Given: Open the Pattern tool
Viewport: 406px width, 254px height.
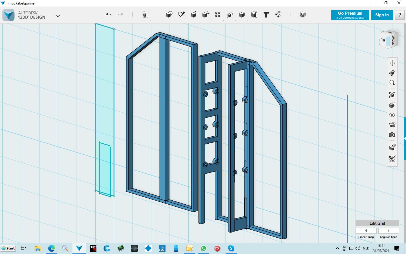Looking at the screenshot, I should tap(218, 15).
